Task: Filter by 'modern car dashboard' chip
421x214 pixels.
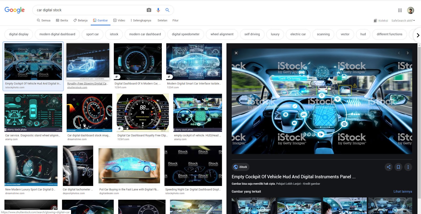Action: click(145, 34)
